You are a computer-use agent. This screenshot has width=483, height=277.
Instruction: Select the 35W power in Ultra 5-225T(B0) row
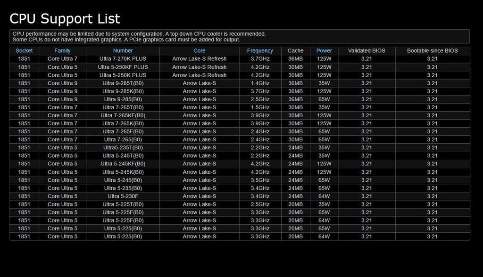[x=324, y=204]
